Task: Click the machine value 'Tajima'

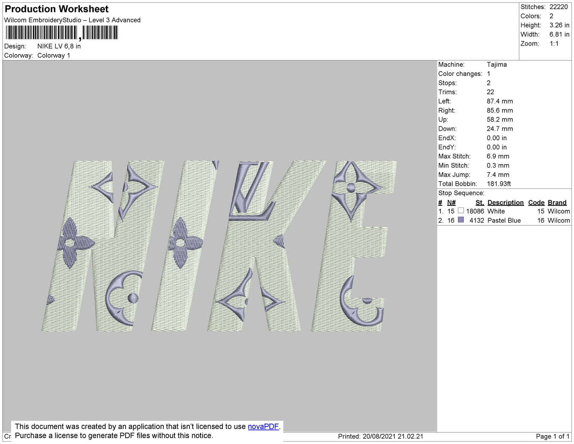Action: pos(497,64)
